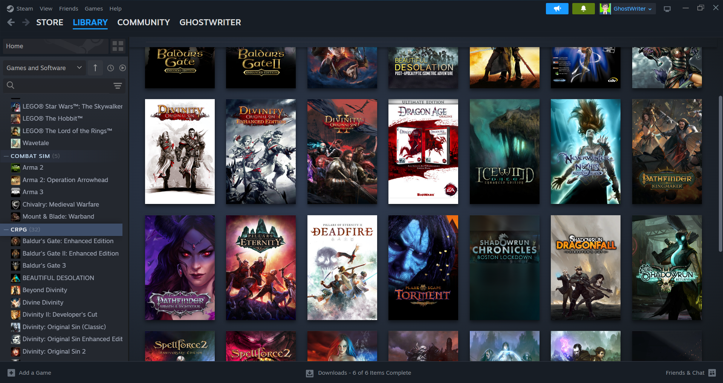
Task: Open the Games and Software dropdown
Action: (x=44, y=68)
